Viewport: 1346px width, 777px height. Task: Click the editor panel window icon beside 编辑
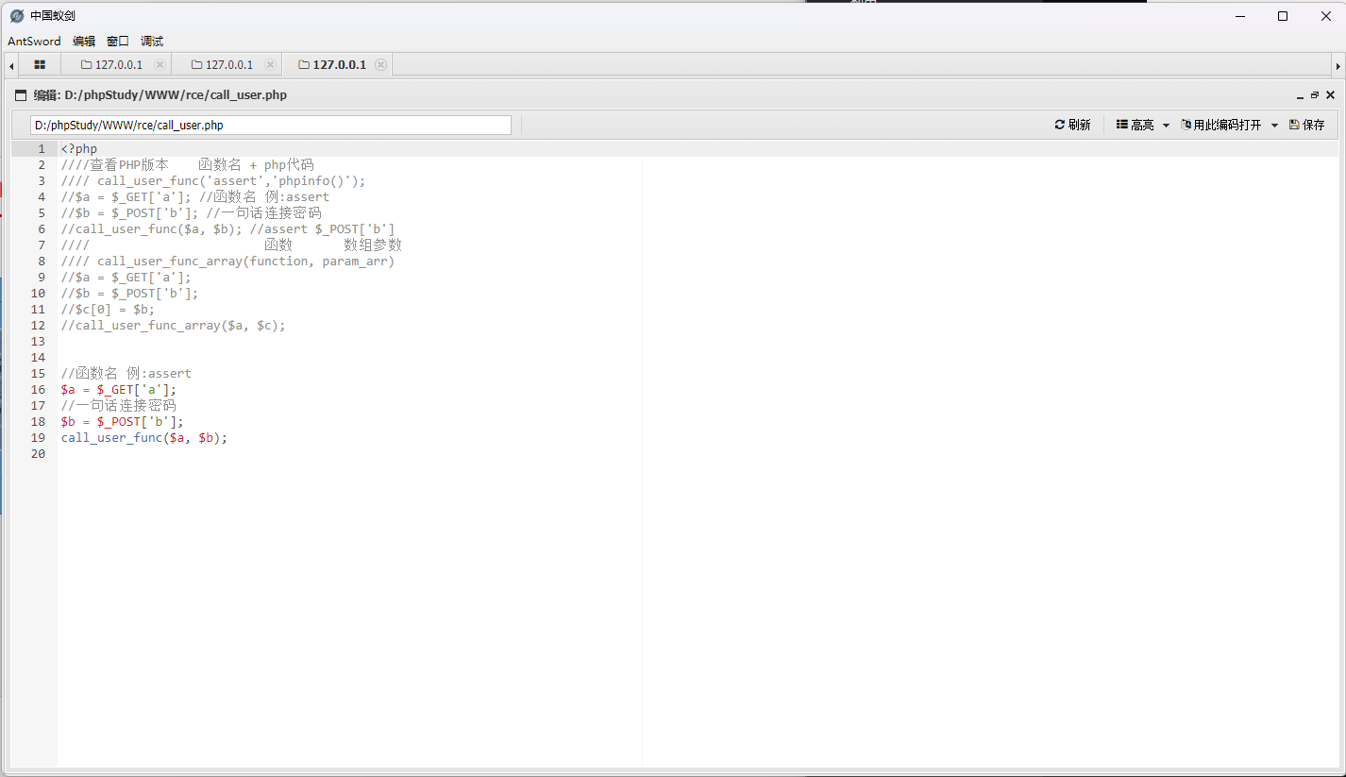point(21,95)
